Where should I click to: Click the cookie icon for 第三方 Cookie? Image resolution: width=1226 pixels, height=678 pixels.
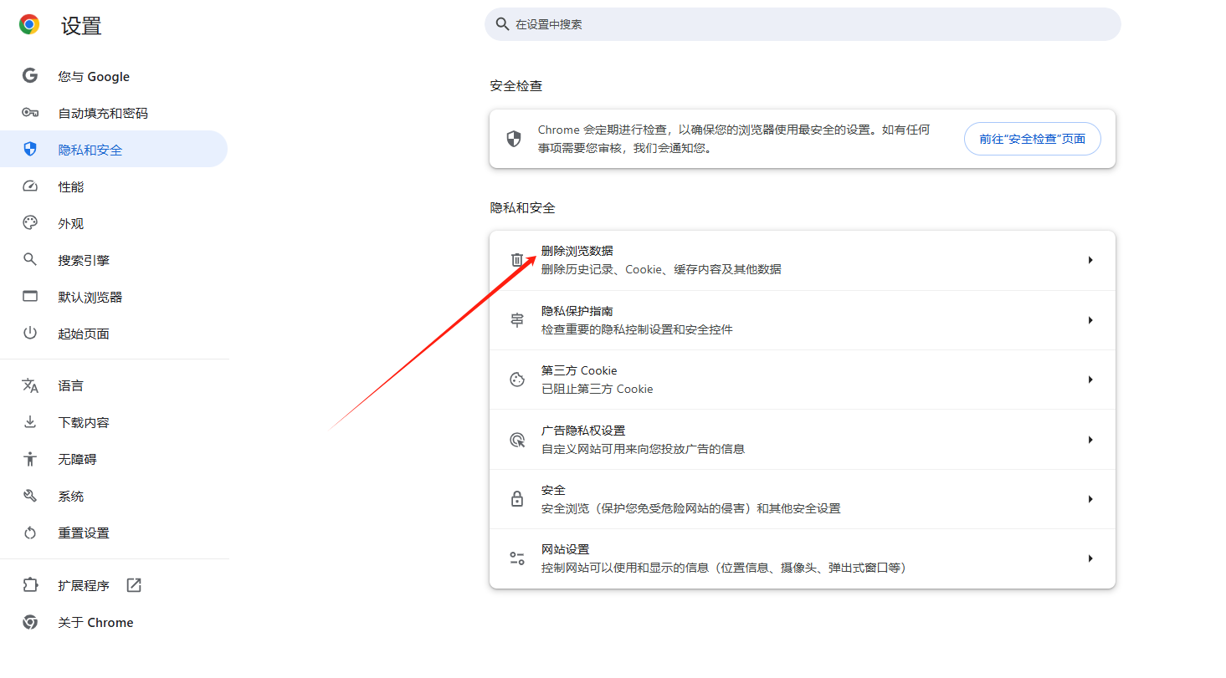point(517,380)
